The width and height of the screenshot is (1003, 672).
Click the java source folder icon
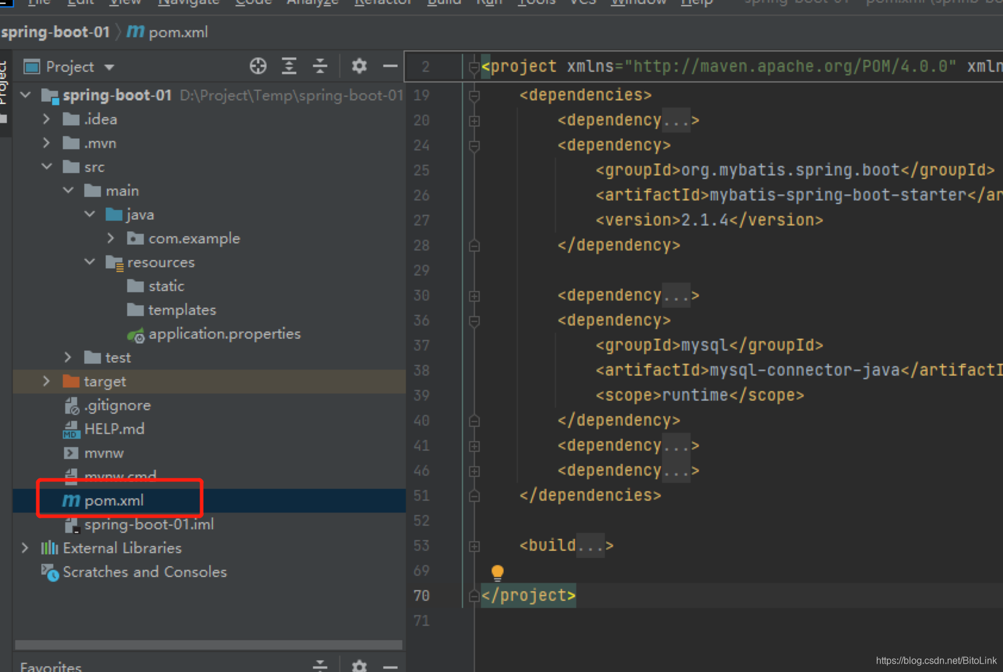point(114,214)
